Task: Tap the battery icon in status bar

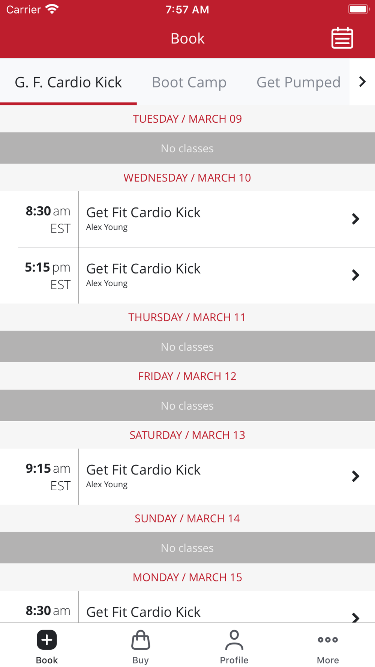Action: [359, 9]
